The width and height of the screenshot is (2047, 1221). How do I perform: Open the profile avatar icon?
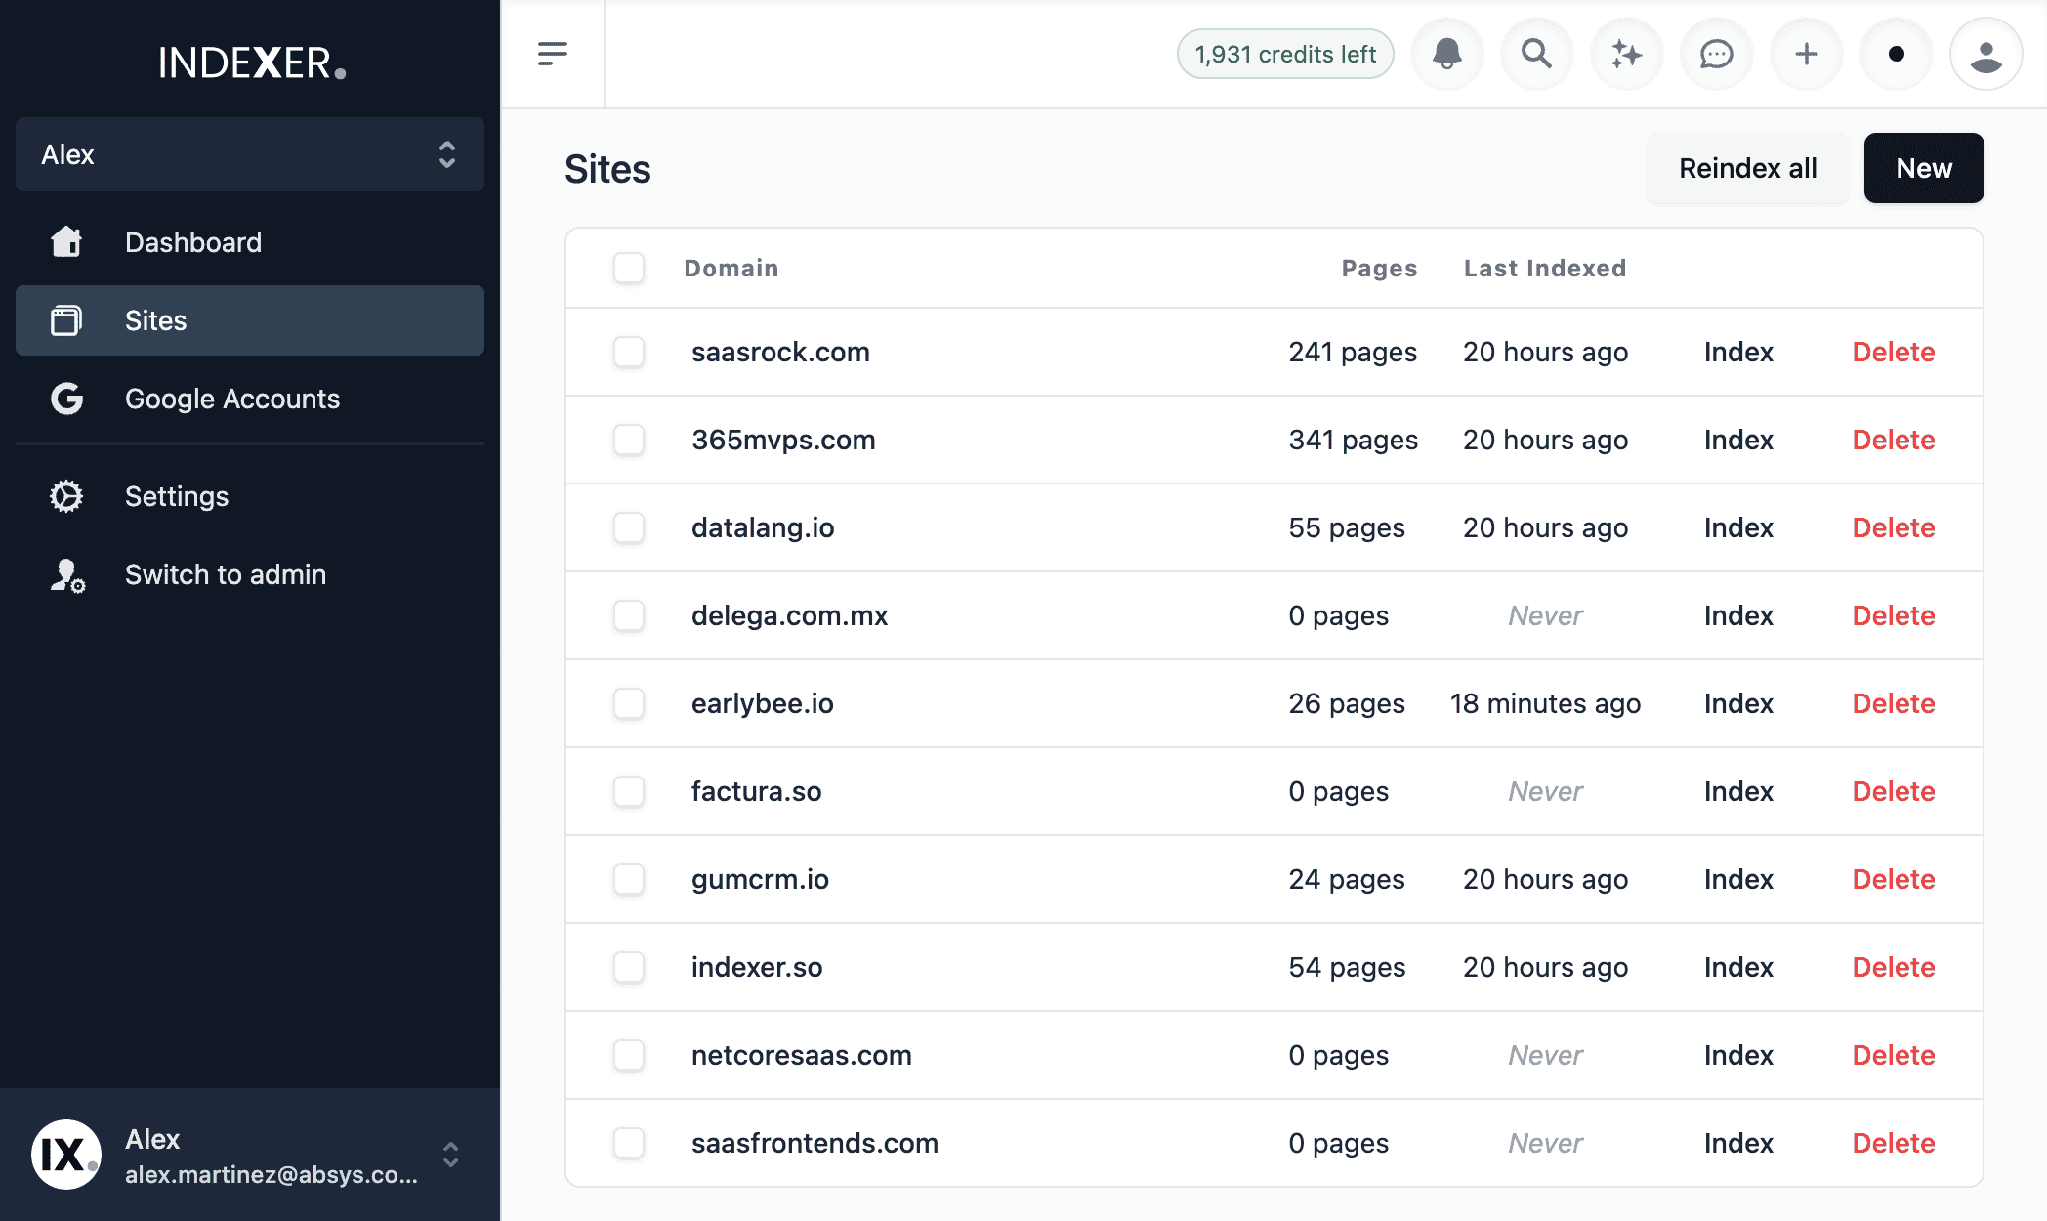[x=1985, y=54]
